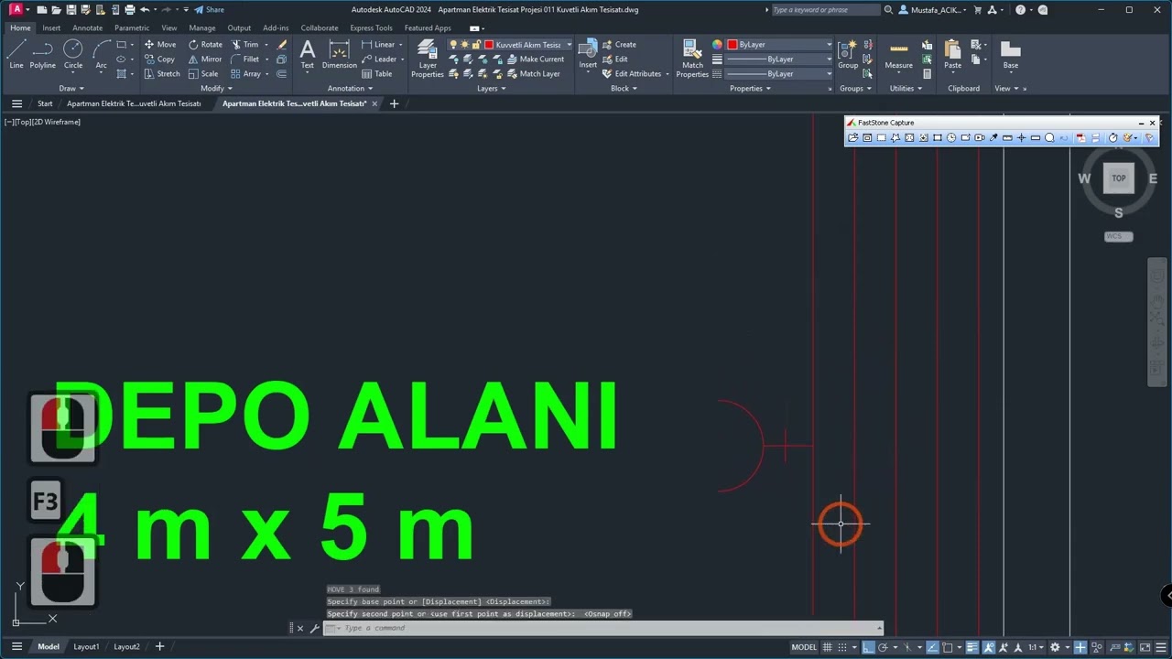Select the Arc tool

pyautogui.click(x=102, y=53)
